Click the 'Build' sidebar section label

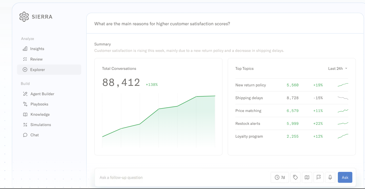click(x=25, y=84)
